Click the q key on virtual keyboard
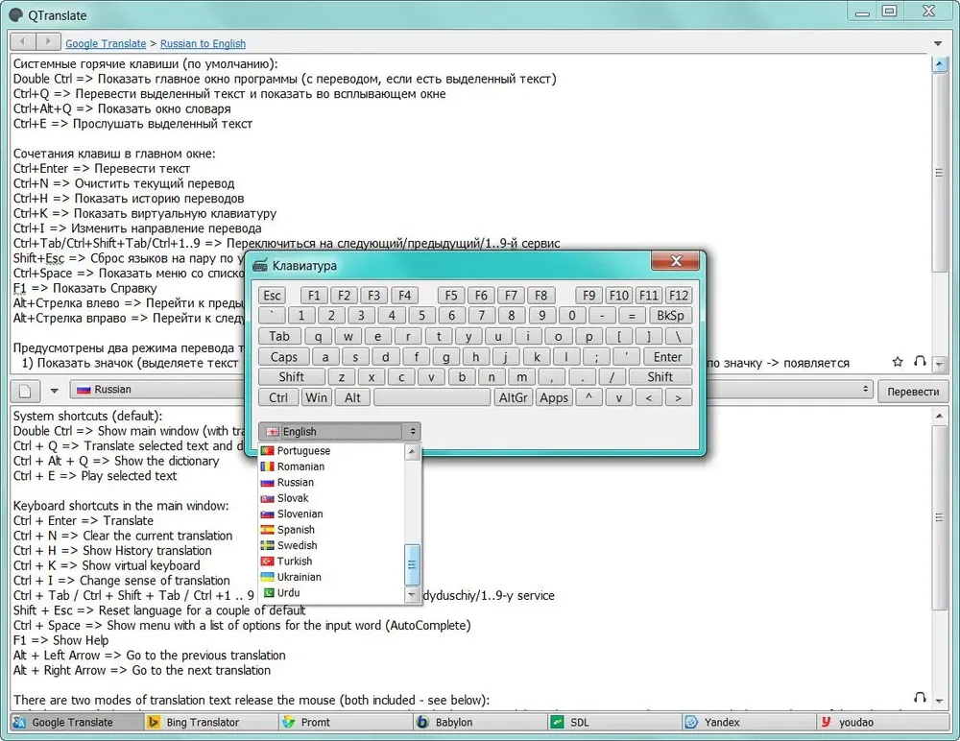Screen dimensions: 960x741 [x=318, y=336]
